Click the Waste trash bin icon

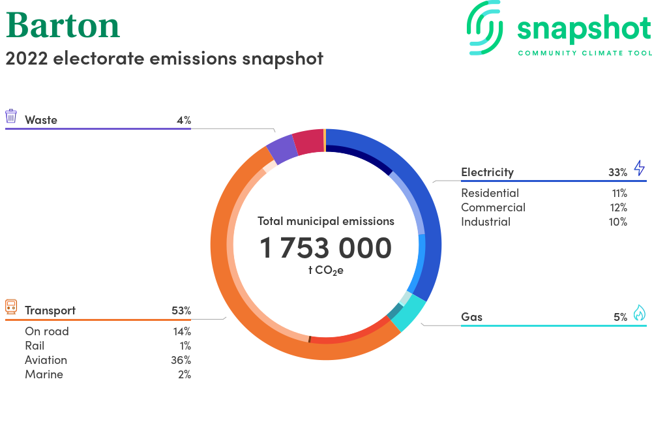pos(11,116)
